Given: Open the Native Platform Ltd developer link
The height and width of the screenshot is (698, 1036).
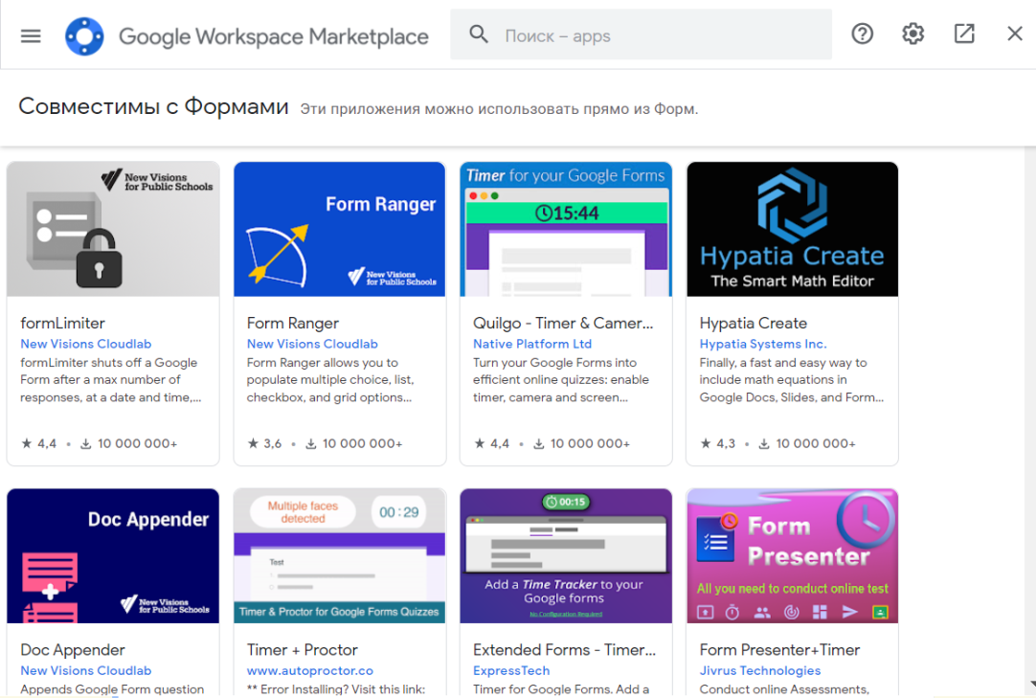Looking at the screenshot, I should pos(532,344).
